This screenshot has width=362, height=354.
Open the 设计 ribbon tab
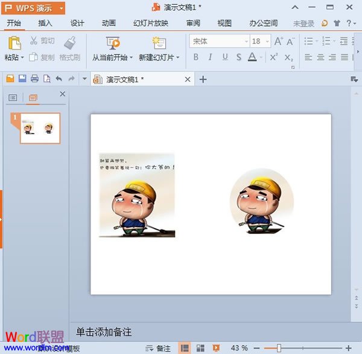[x=77, y=23]
